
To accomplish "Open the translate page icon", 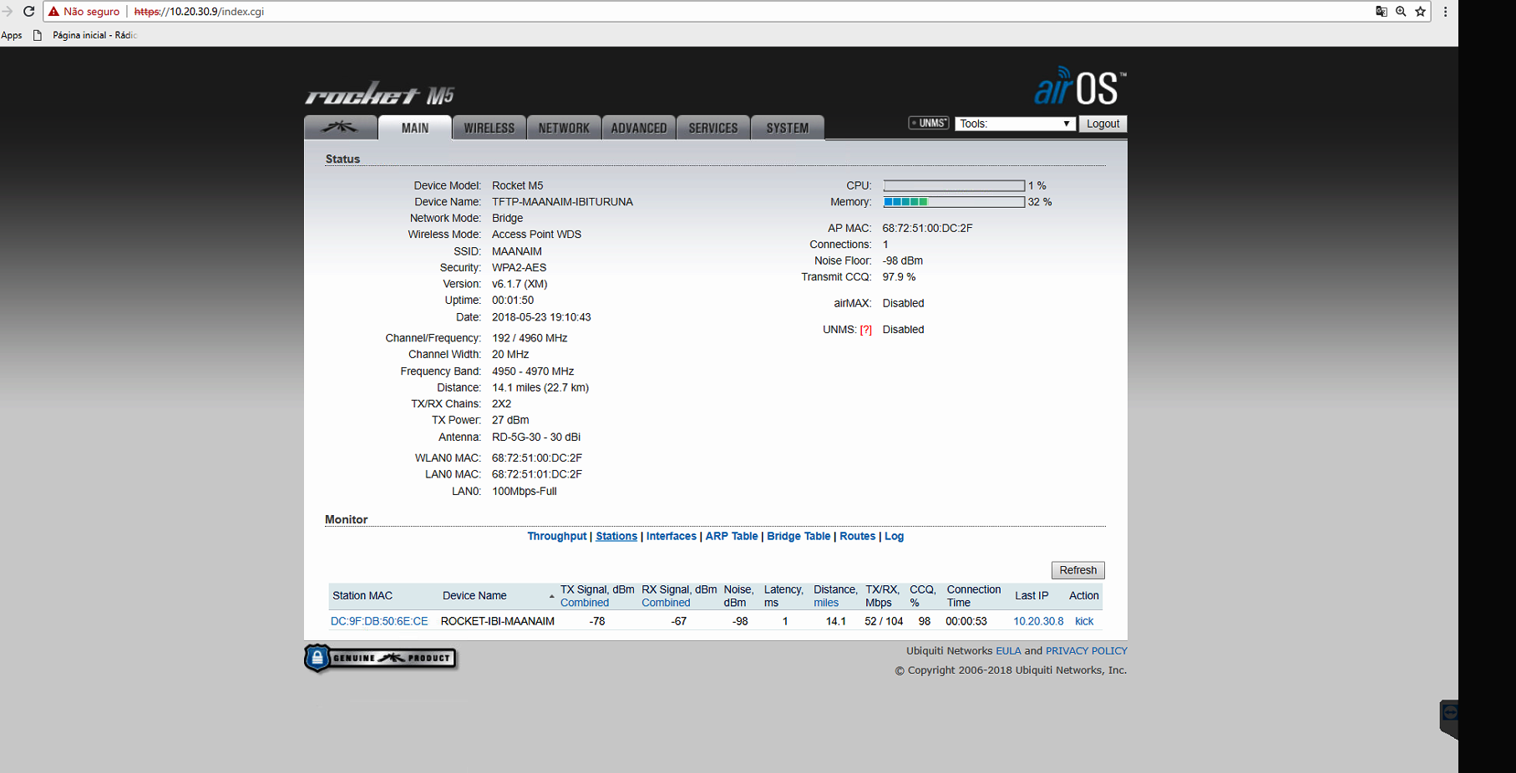I will tap(1382, 12).
